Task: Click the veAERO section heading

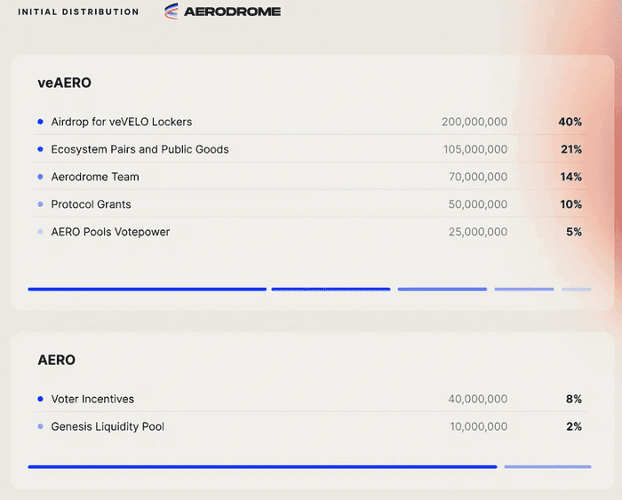Action: point(64,83)
